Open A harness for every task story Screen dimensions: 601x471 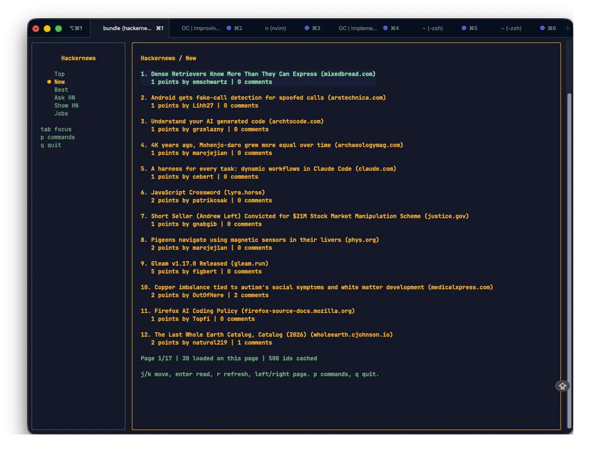pyautogui.click(x=268, y=169)
